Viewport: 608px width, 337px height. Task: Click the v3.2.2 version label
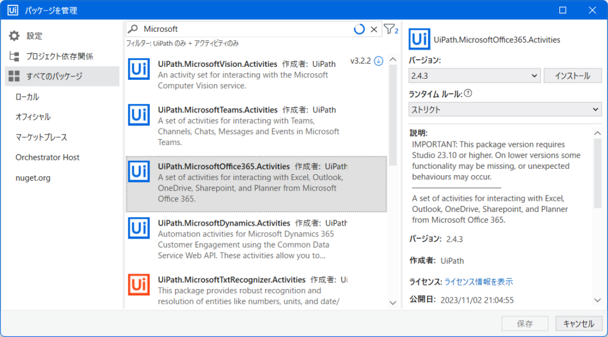click(x=360, y=61)
